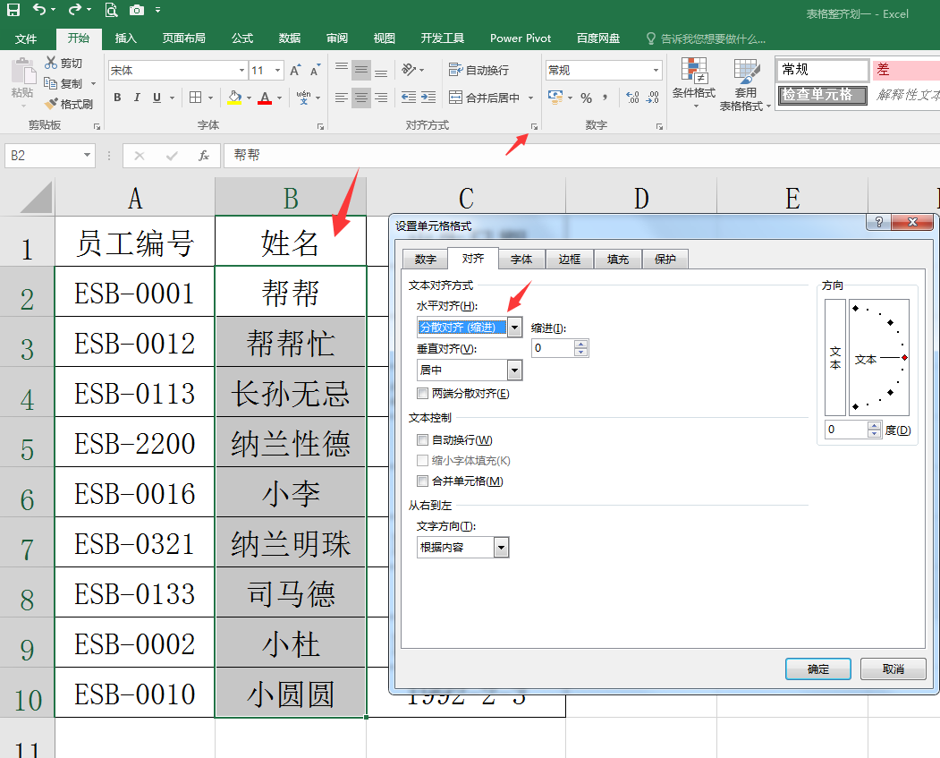Click the Align Left icon
Image resolution: width=940 pixels, height=758 pixels.
tap(341, 98)
